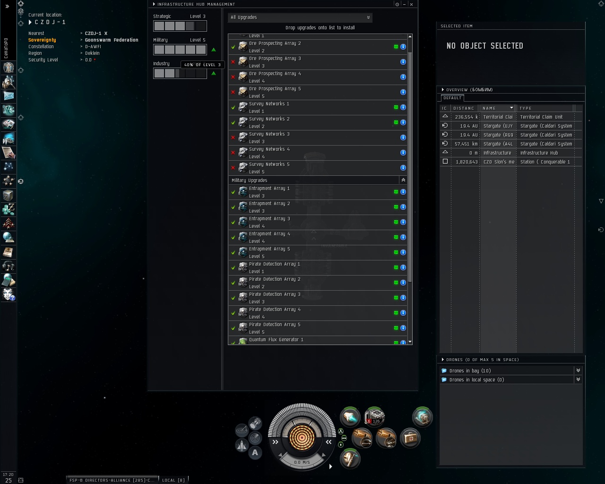
Task: Sort overview by the Distance column
Action: [465, 108]
